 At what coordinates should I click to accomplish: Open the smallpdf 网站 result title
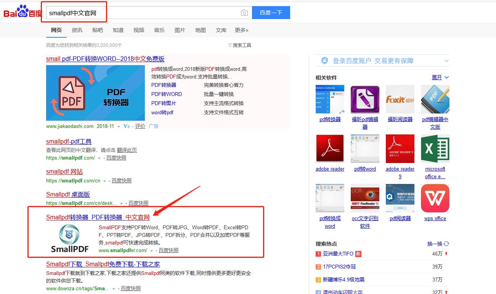(64, 172)
